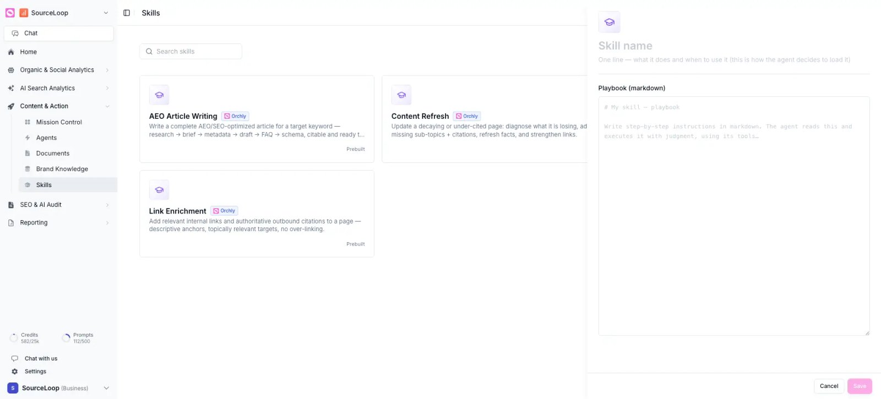Toggle the sidebar collapse icon

(x=127, y=13)
